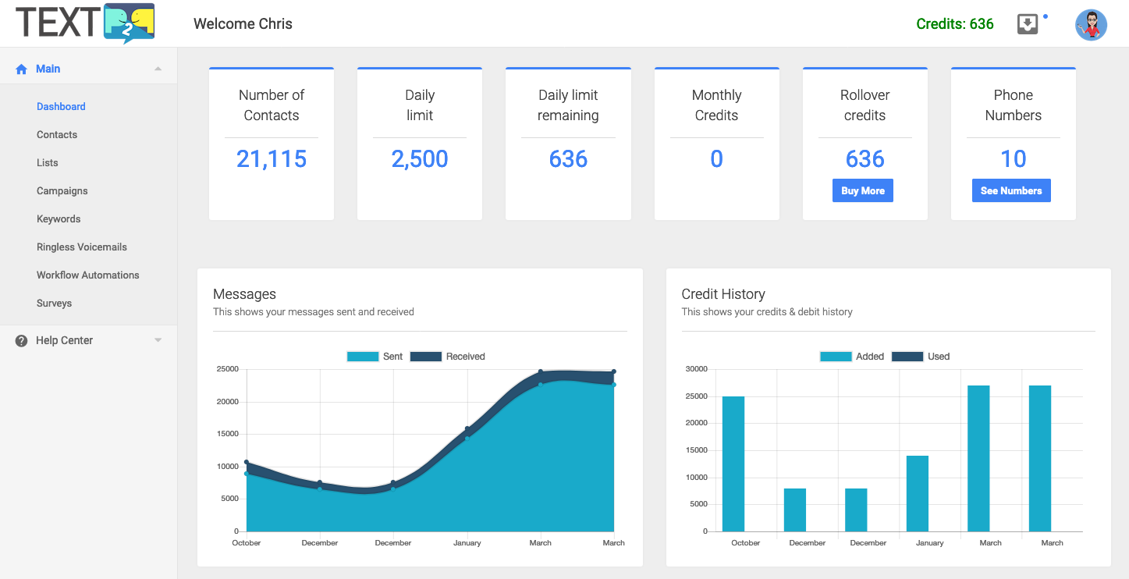The image size is (1129, 579).
Task: Open Workflow Automations
Action: 88,275
